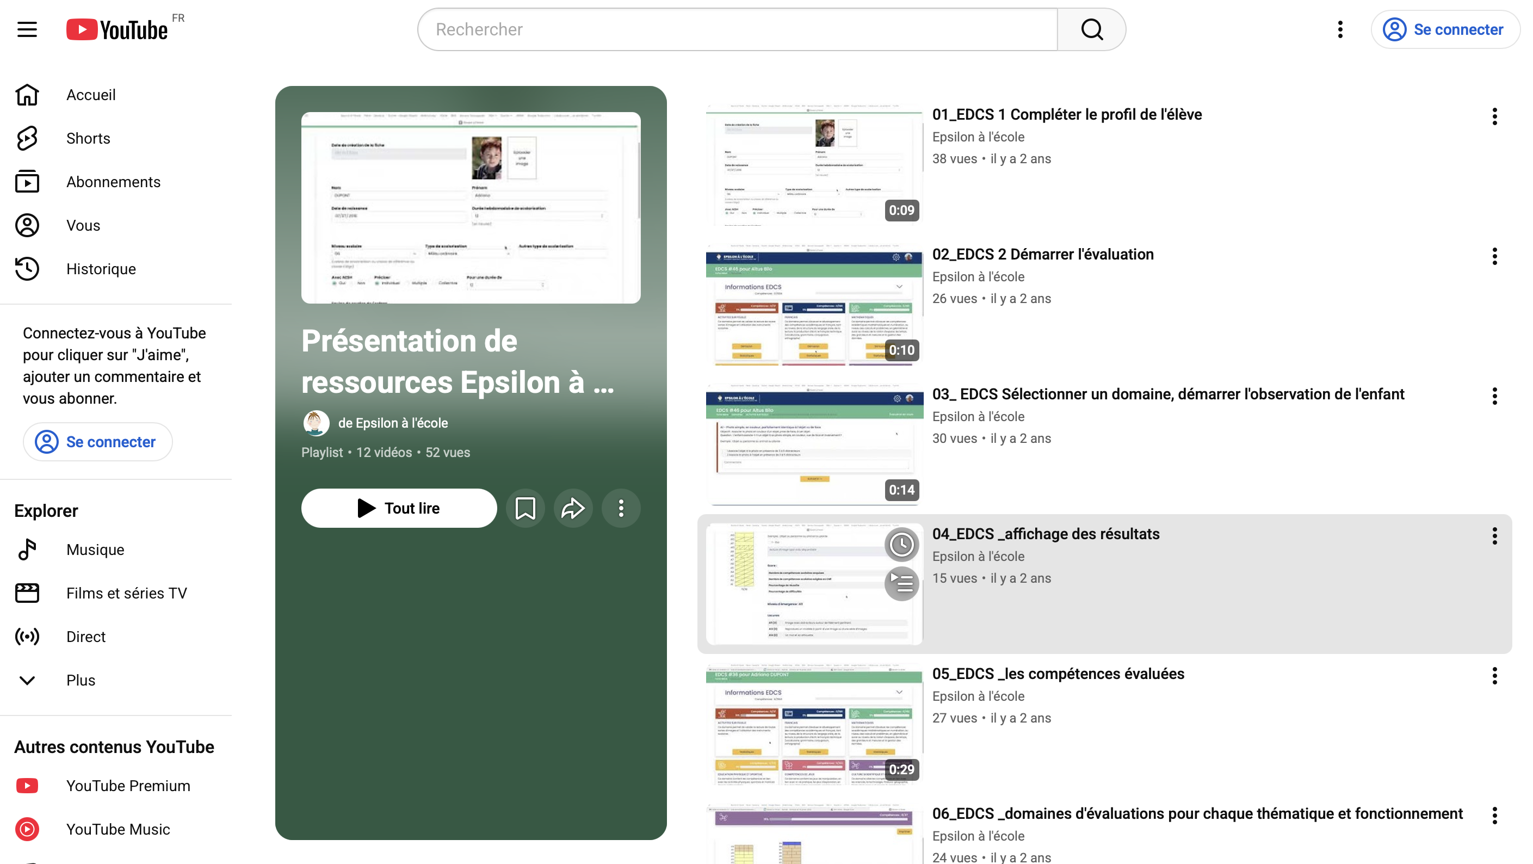Click the Tout lire play button
Image resolution: width=1533 pixels, height=864 pixels.
(399, 508)
